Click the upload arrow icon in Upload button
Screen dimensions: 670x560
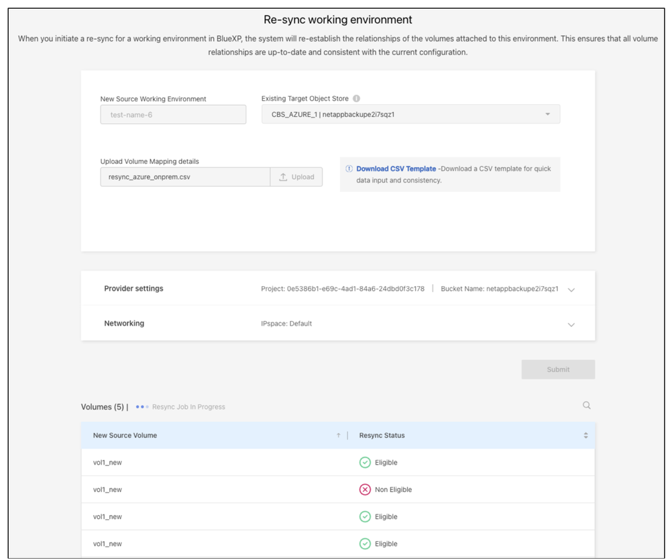[283, 177]
